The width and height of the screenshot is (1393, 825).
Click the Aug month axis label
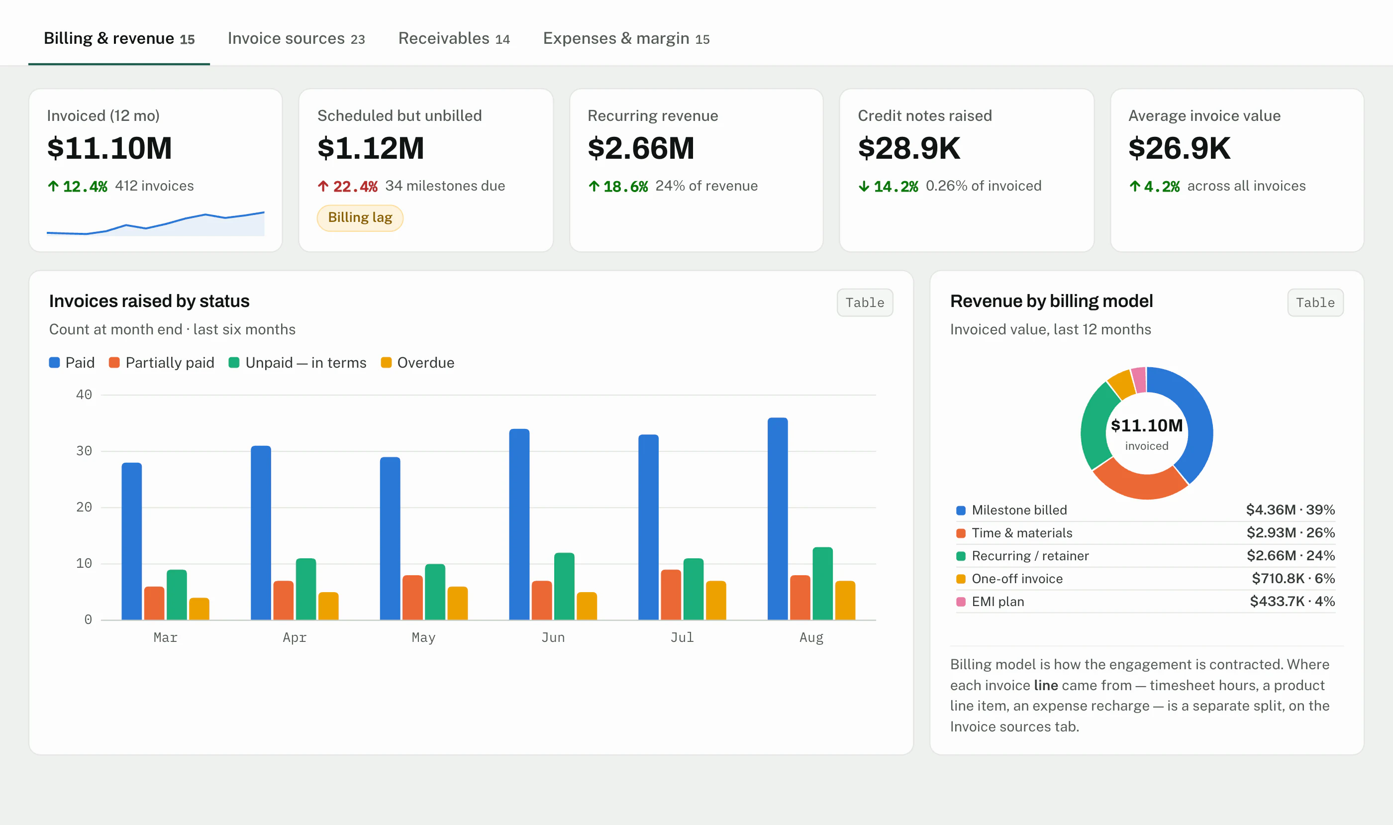tap(811, 637)
